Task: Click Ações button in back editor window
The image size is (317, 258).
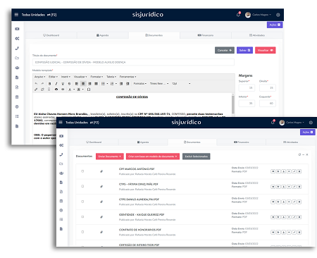Action: coord(275,25)
